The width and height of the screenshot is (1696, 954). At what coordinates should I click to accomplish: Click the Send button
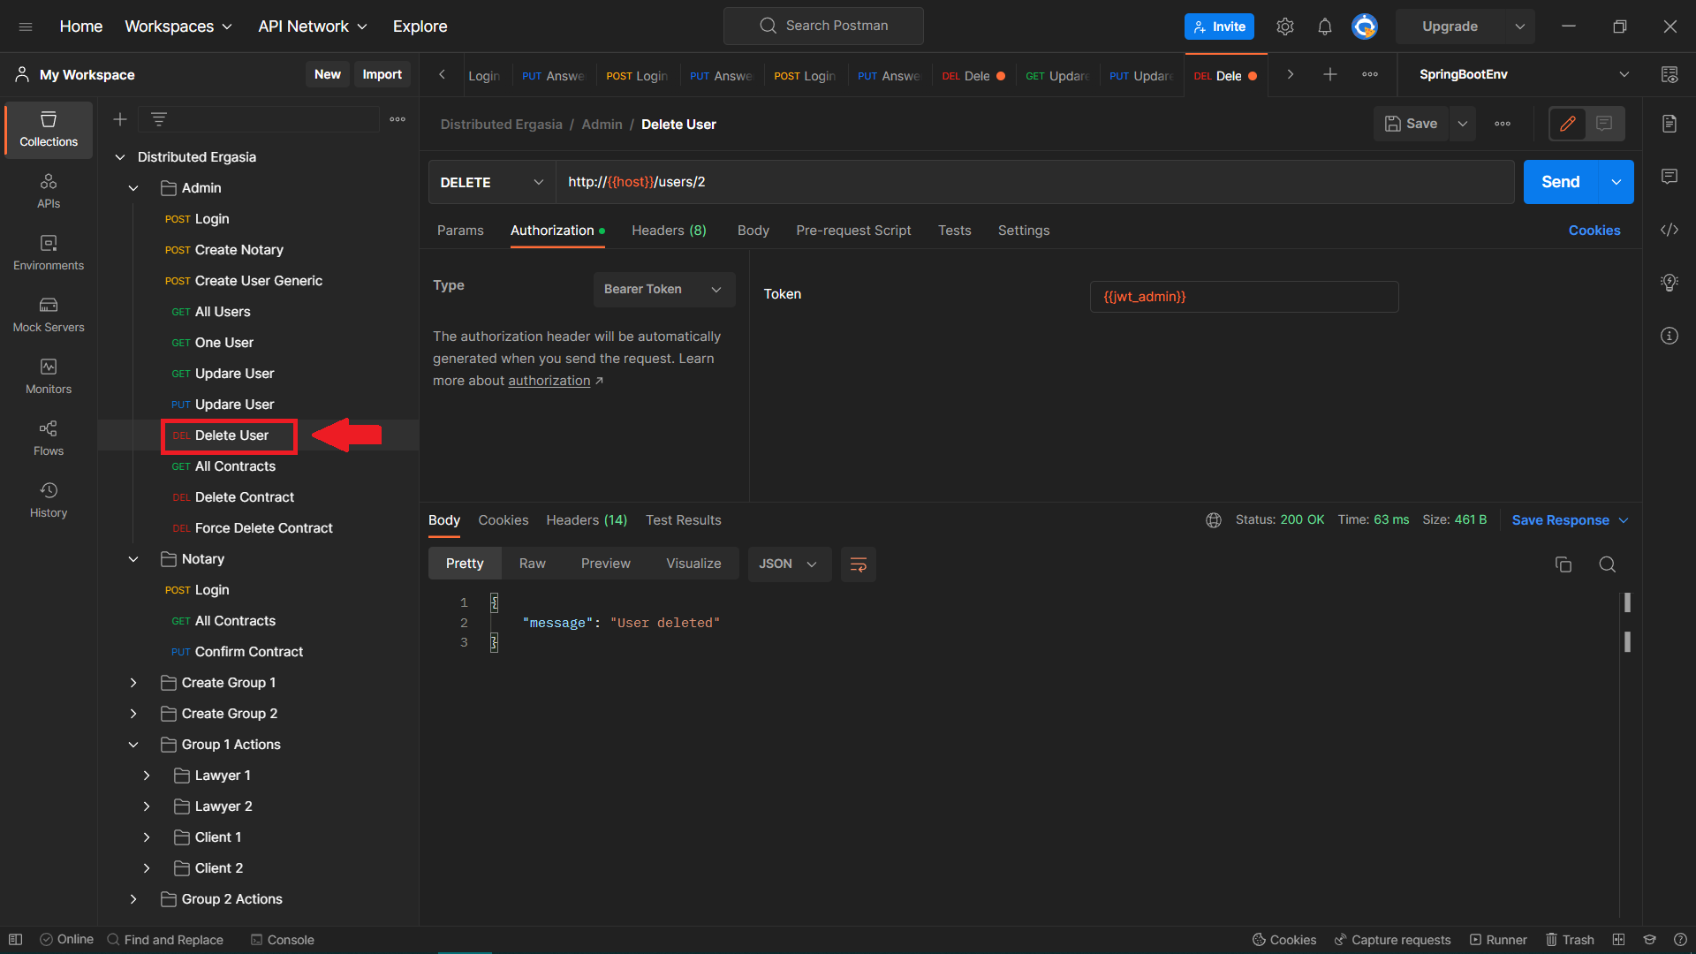tap(1561, 182)
